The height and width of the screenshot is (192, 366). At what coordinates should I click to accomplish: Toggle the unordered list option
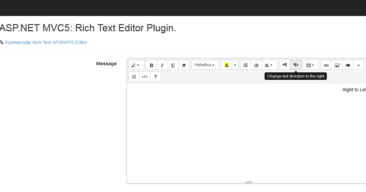[x=245, y=65]
